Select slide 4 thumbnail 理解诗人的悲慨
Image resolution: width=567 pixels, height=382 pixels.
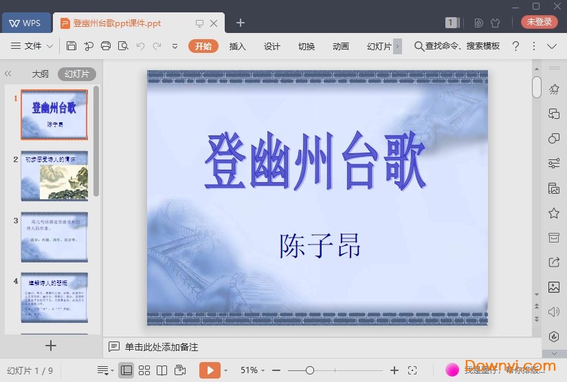54,297
